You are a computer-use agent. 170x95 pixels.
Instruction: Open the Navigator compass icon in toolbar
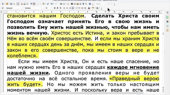coord(75,4)
